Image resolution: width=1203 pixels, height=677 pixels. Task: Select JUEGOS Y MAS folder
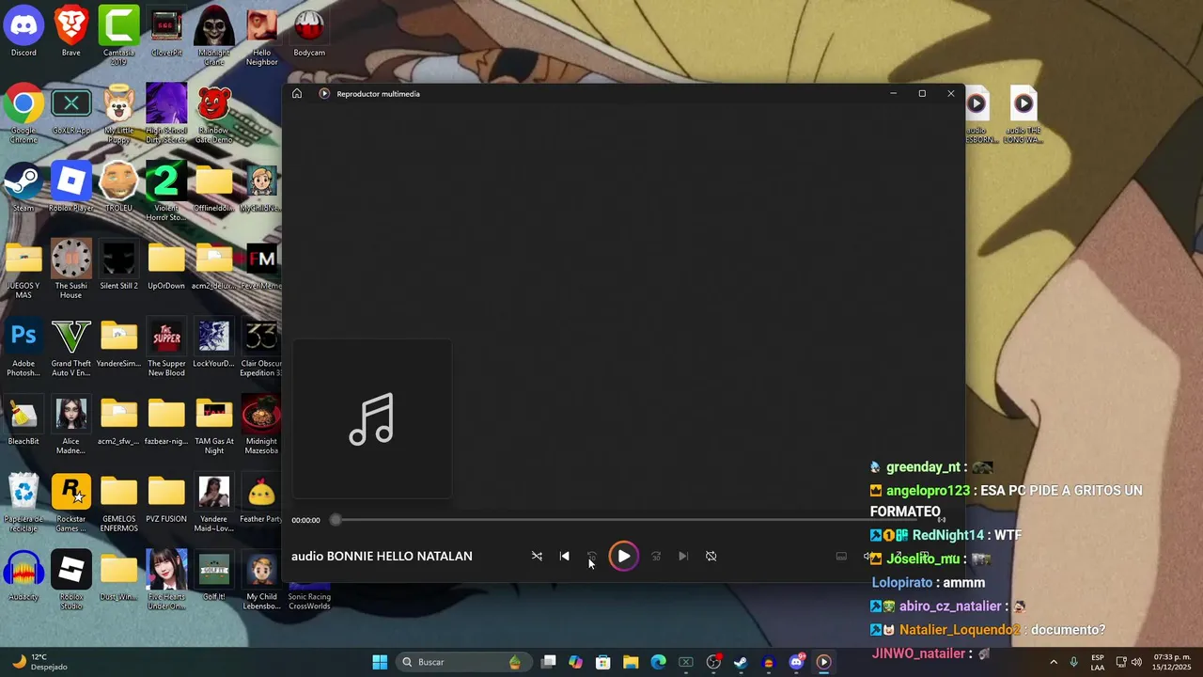(23, 270)
